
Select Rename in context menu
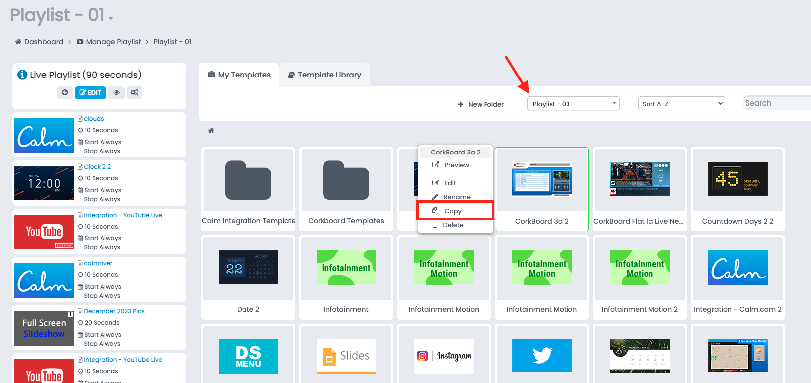point(456,197)
